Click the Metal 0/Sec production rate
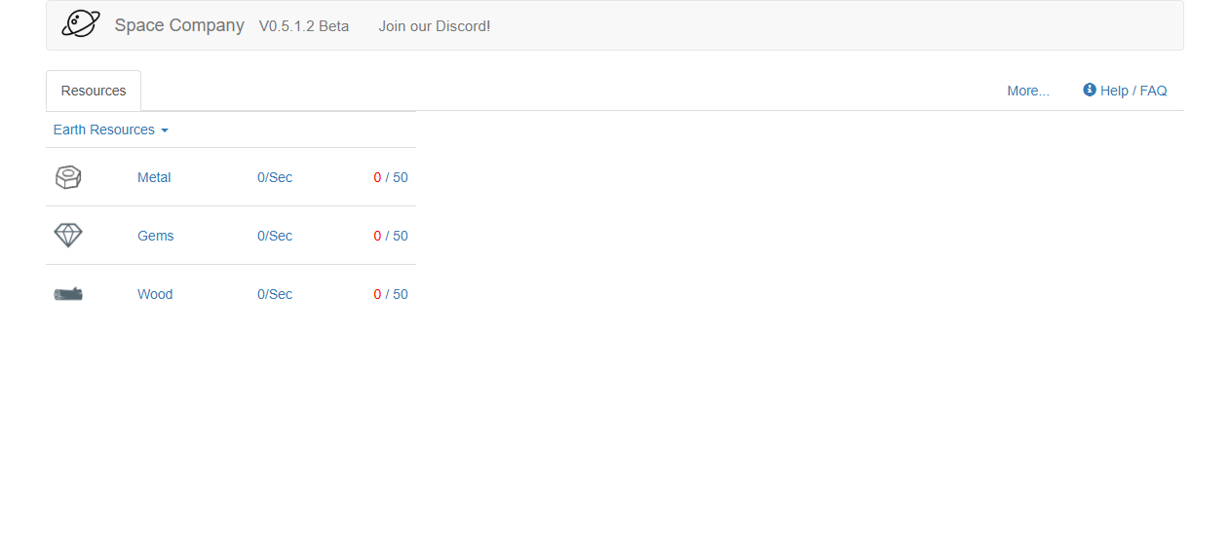Image resolution: width=1230 pixels, height=557 pixels. coord(275,177)
